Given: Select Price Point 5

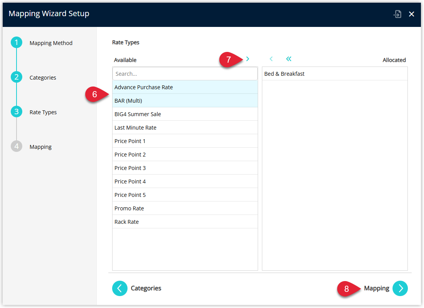Looking at the screenshot, I should click(185, 195).
